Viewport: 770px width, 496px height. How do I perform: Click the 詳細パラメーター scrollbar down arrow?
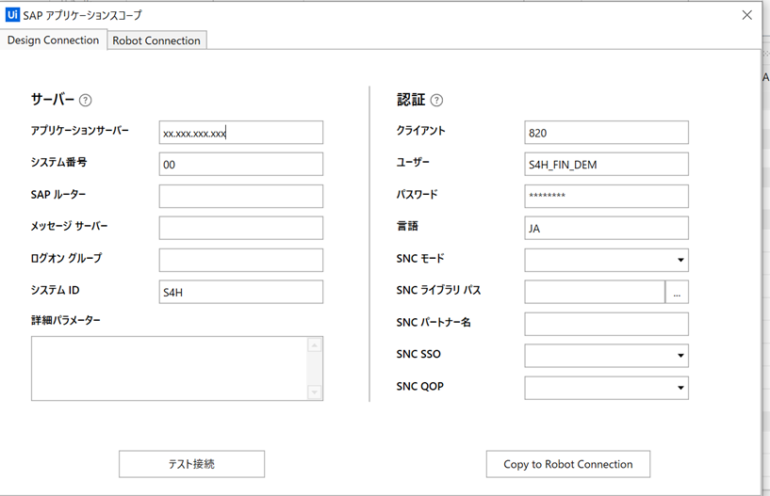[x=315, y=392]
